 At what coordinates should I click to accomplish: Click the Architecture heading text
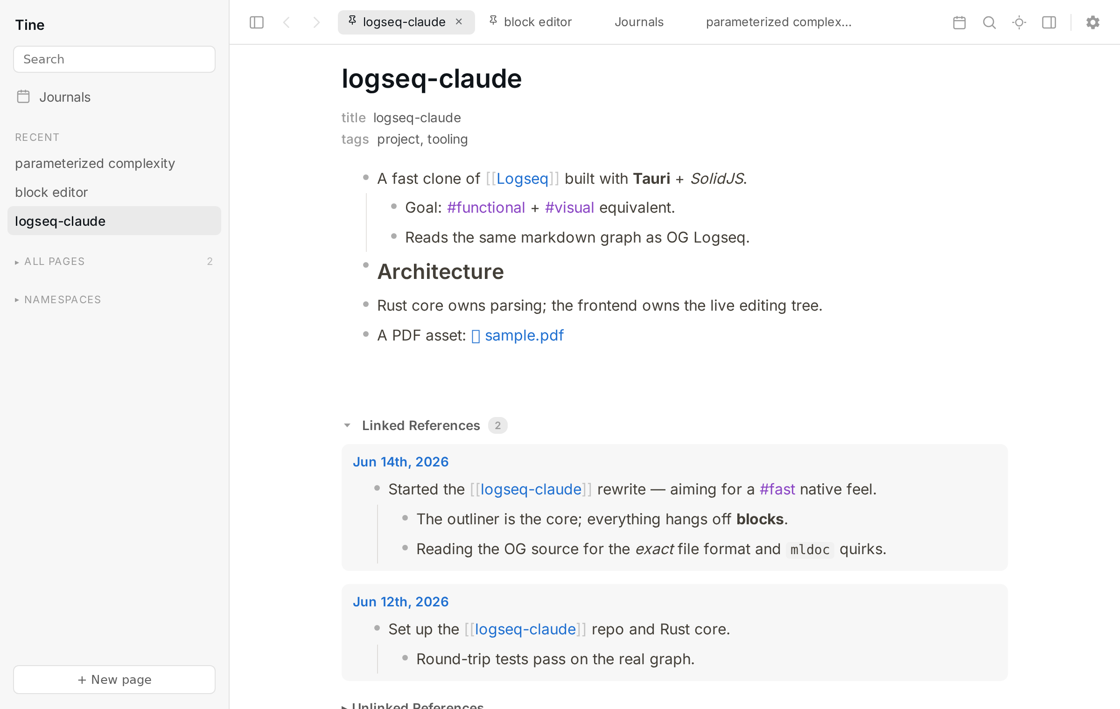[x=441, y=271]
